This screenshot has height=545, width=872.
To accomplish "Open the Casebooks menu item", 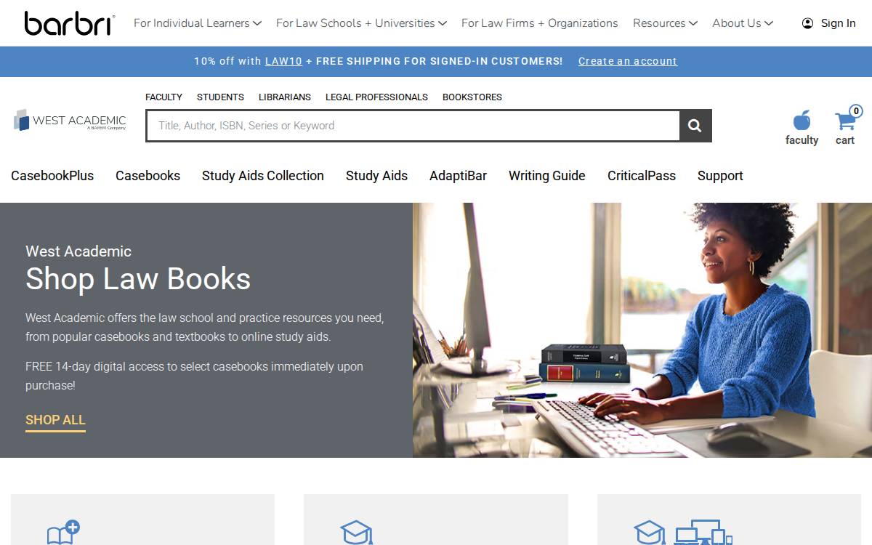I will pyautogui.click(x=148, y=176).
